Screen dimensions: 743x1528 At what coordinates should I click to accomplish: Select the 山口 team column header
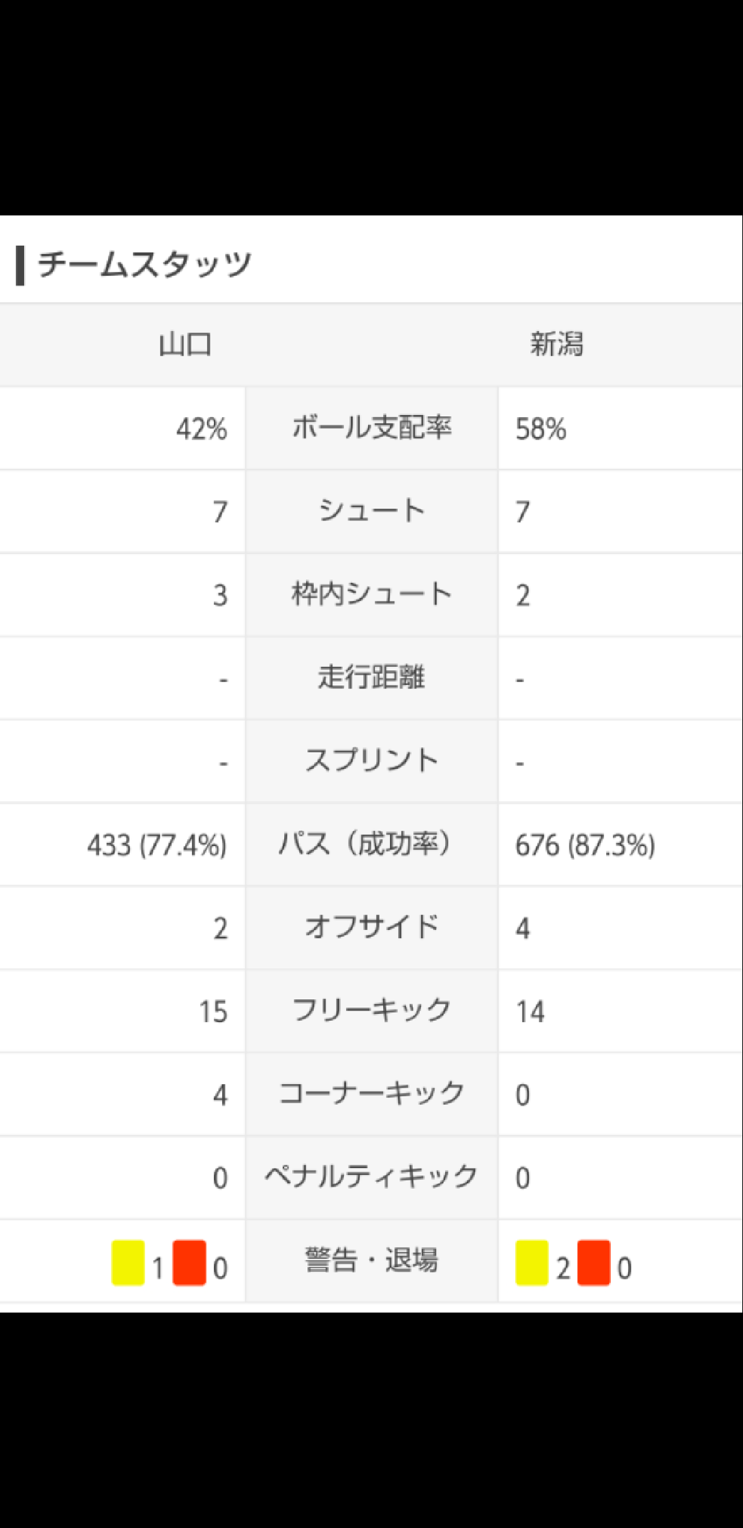point(185,344)
